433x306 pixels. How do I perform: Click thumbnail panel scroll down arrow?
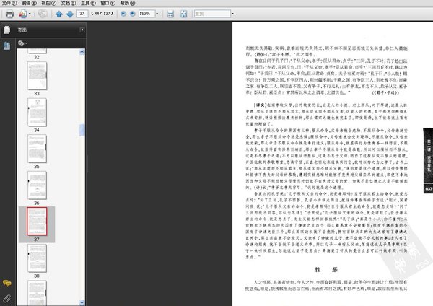(82, 302)
